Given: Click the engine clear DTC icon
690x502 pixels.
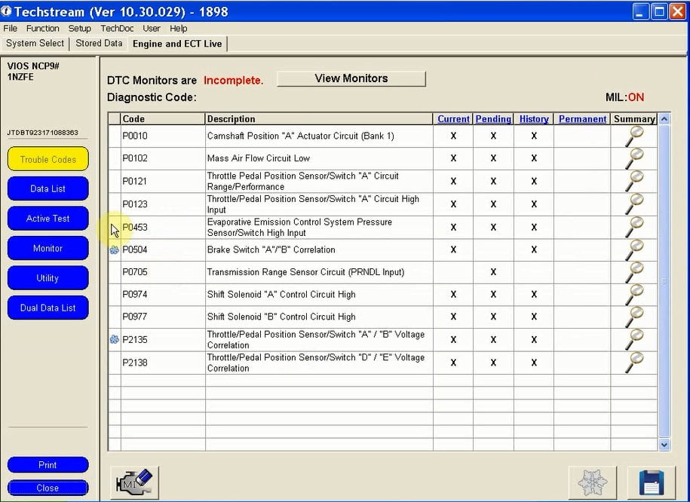Looking at the screenshot, I should pyautogui.click(x=135, y=483).
